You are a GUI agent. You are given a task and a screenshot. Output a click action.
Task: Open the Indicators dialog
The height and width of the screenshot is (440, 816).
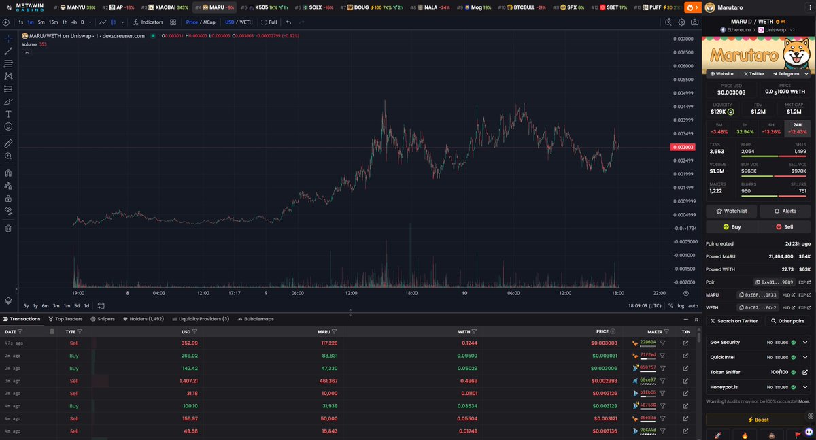point(148,22)
